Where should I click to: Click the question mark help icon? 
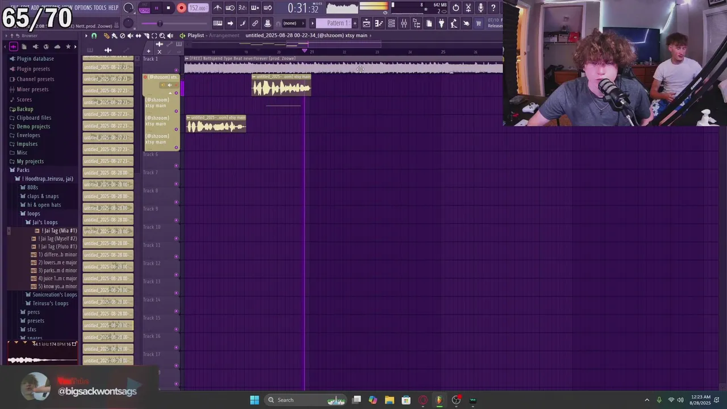point(493,8)
